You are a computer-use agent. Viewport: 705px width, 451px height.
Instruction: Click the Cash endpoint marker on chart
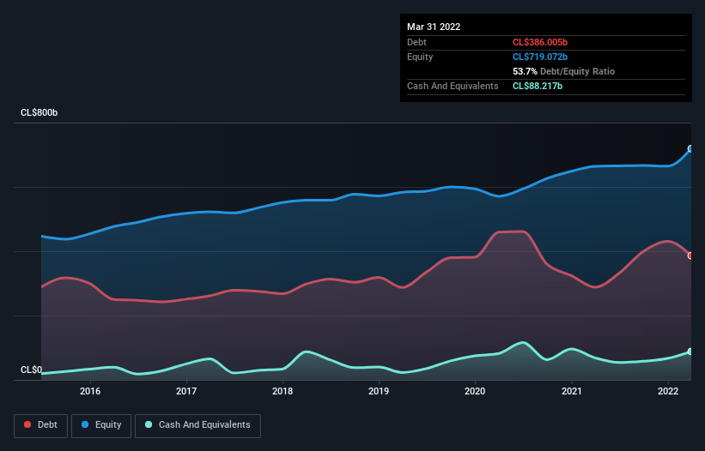tap(690, 352)
